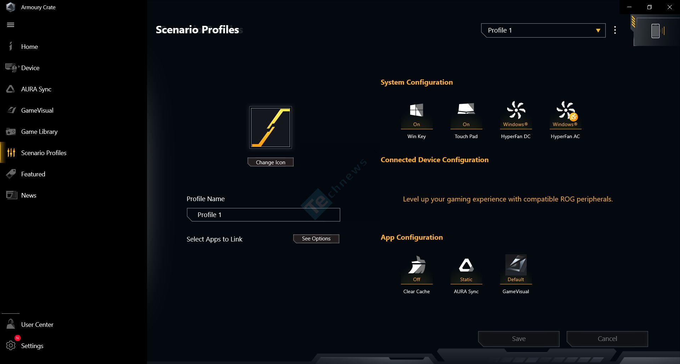Image resolution: width=680 pixels, height=364 pixels.
Task: Change the AURA Sync Static effect
Action: pyautogui.click(x=466, y=275)
